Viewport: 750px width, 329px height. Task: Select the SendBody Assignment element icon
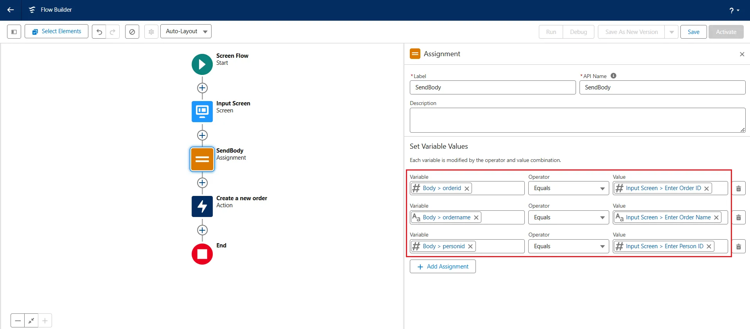(x=202, y=159)
